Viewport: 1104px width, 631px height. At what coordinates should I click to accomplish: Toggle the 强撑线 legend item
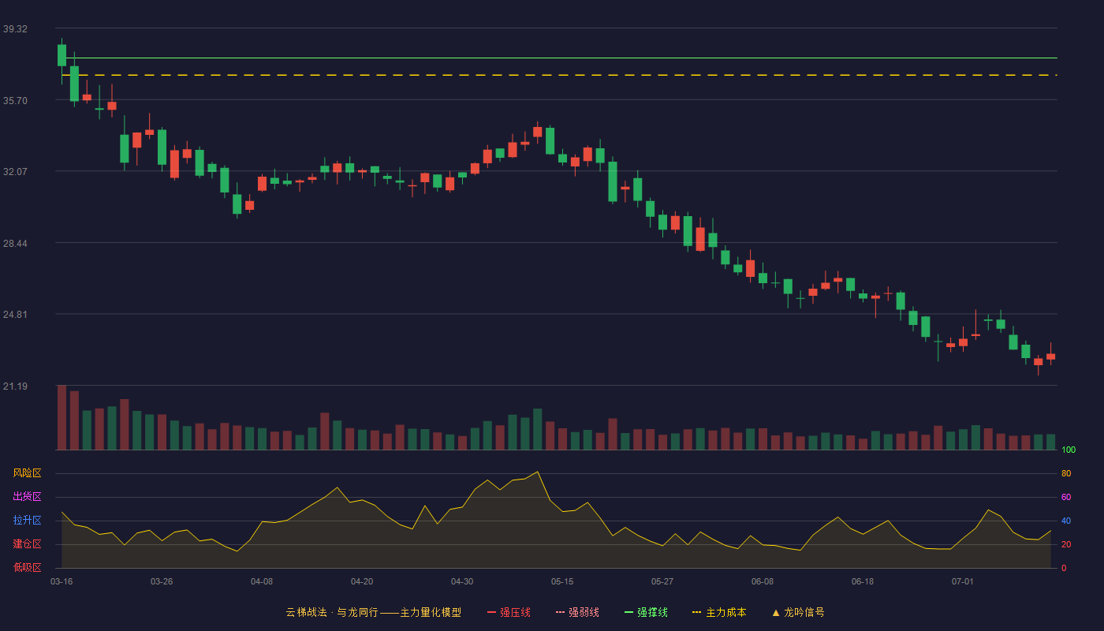(x=646, y=612)
